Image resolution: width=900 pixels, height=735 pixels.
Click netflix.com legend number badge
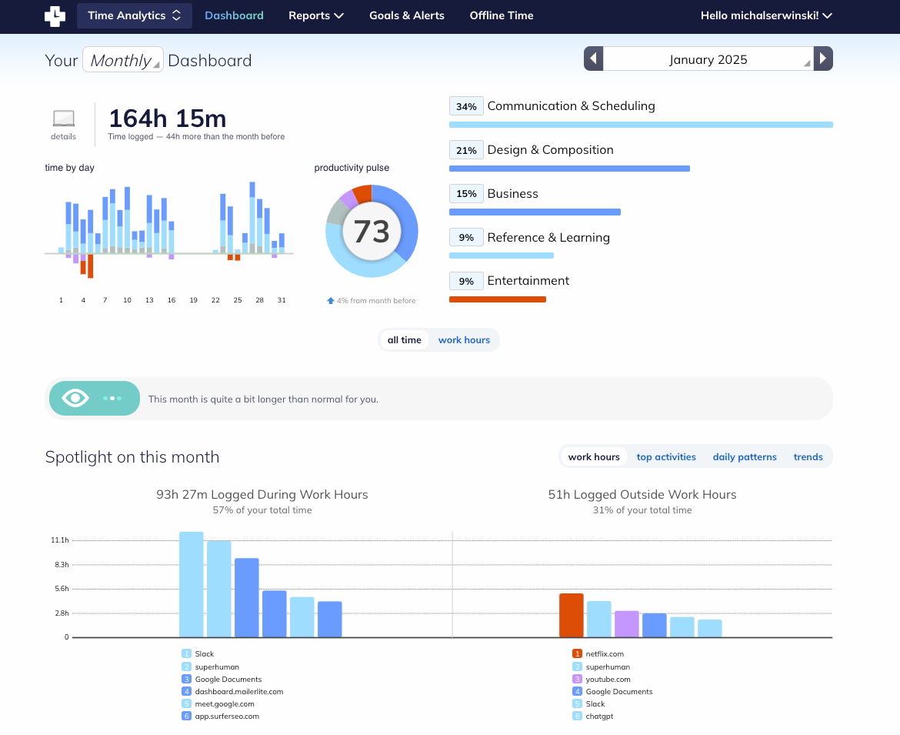577,654
